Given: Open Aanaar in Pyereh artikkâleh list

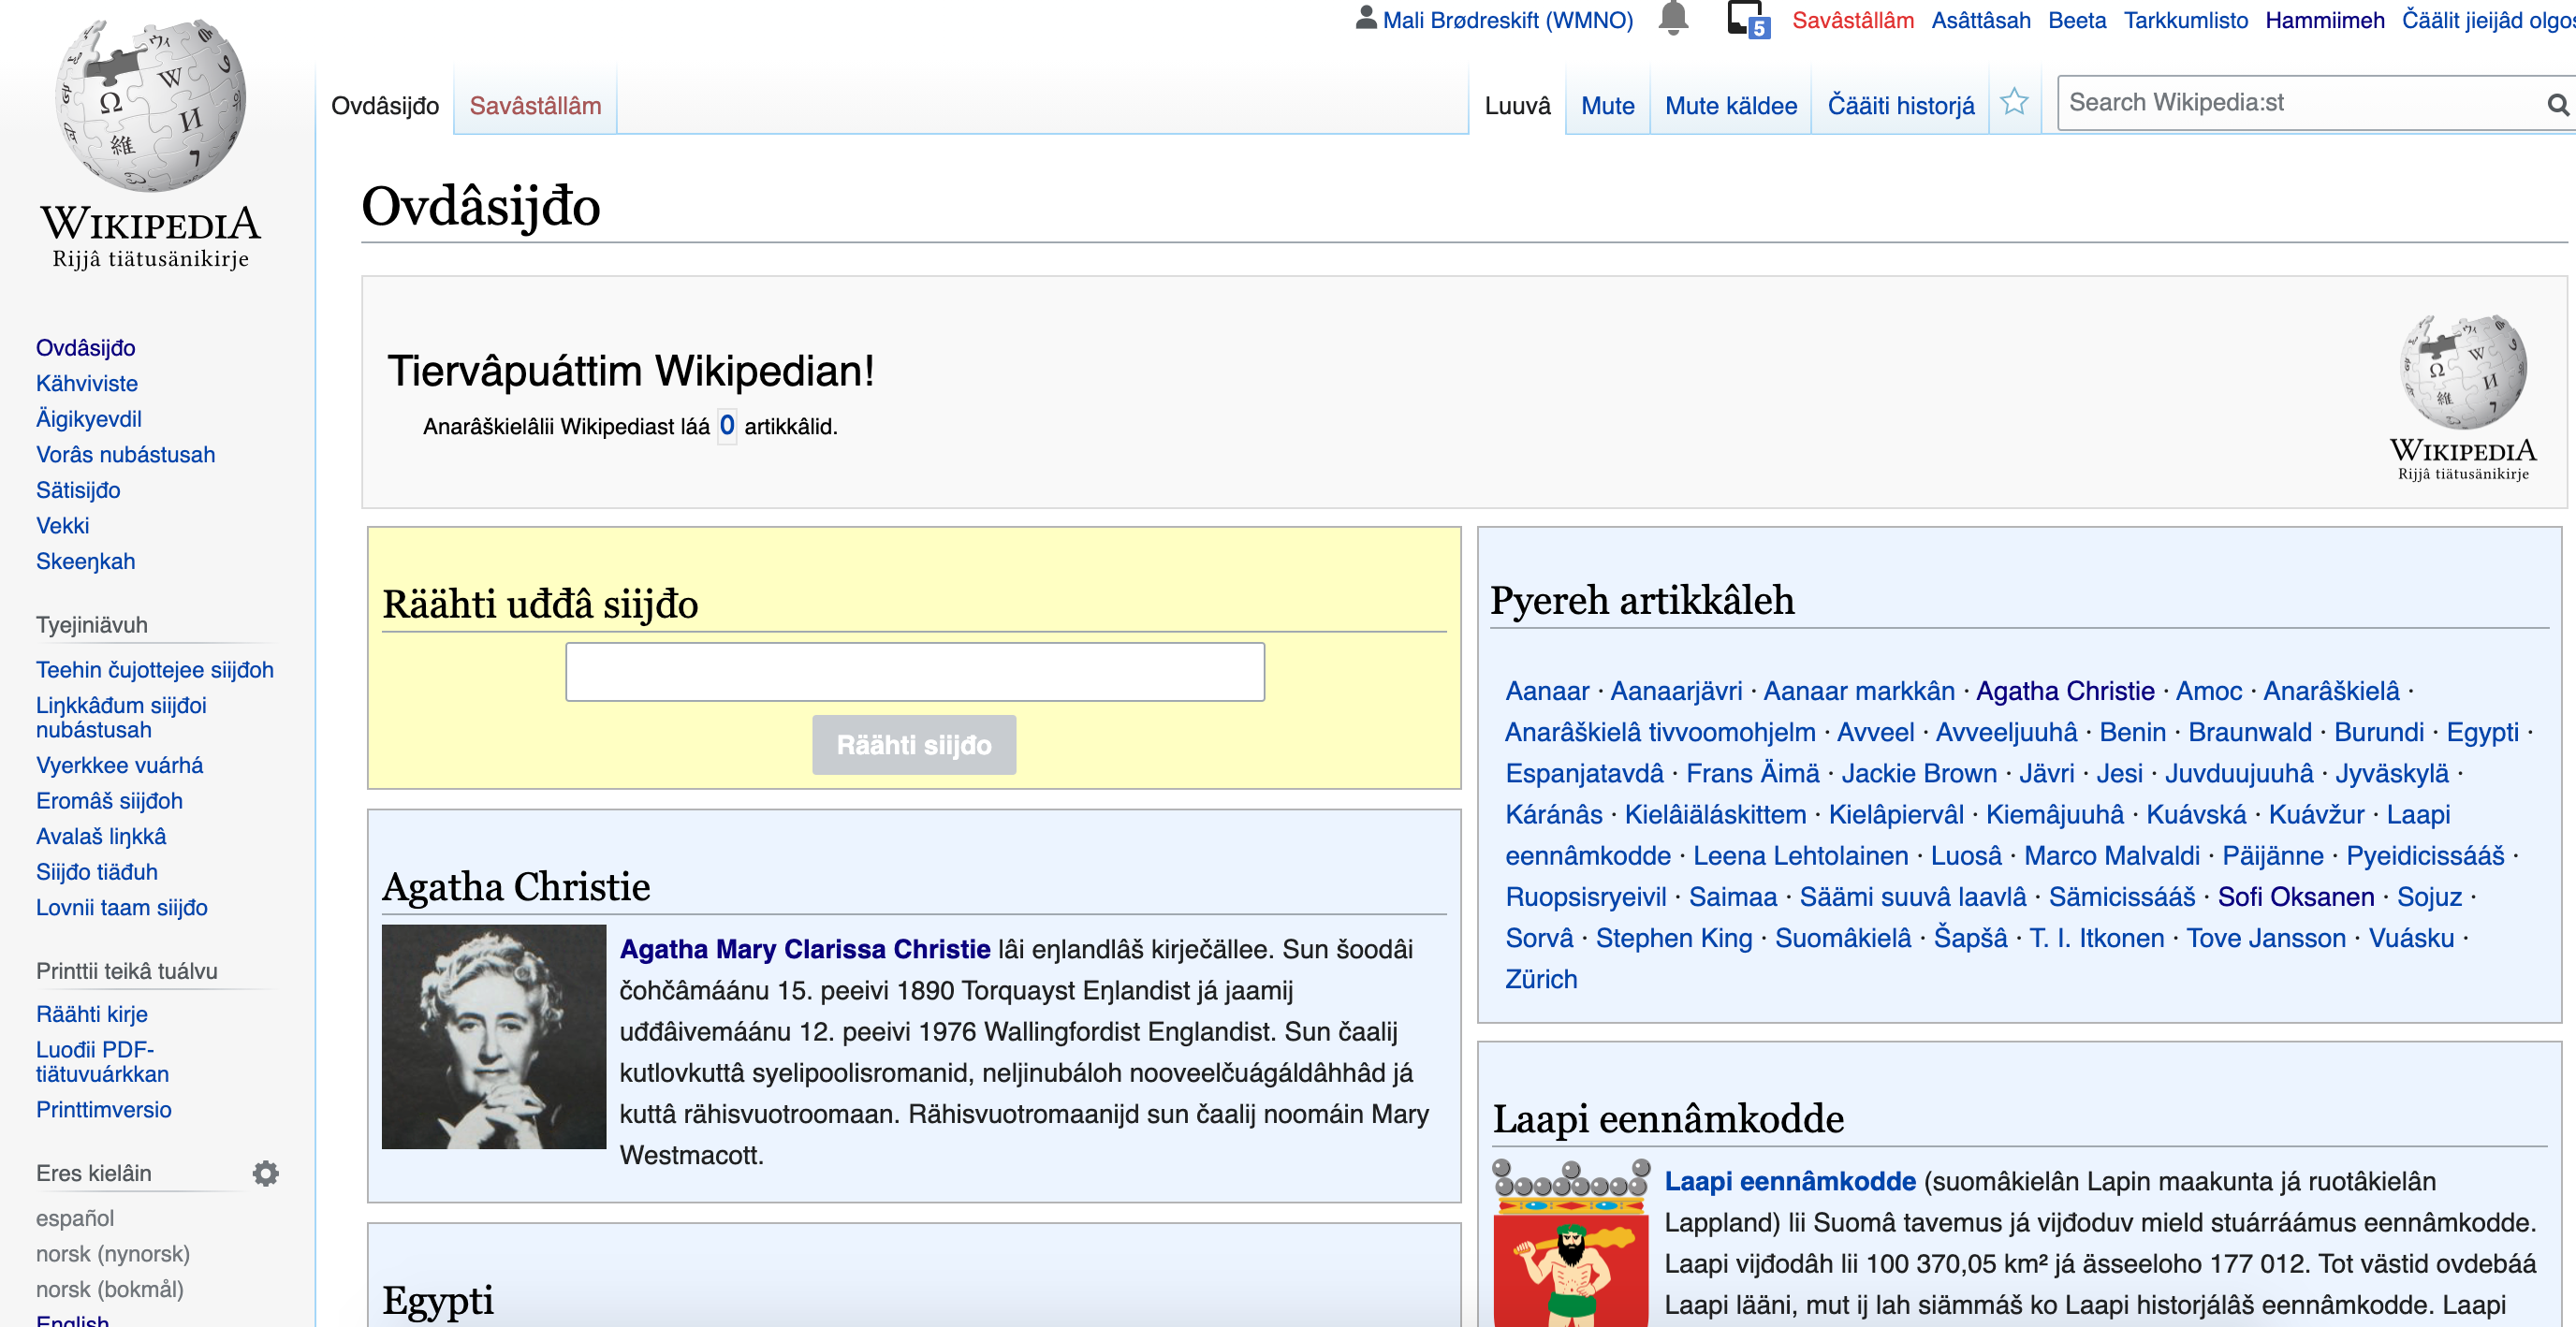Looking at the screenshot, I should click(1547, 692).
